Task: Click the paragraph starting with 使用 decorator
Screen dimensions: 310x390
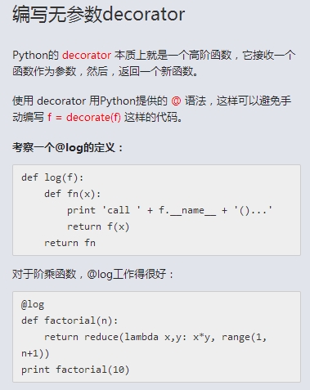Action: 151,110
